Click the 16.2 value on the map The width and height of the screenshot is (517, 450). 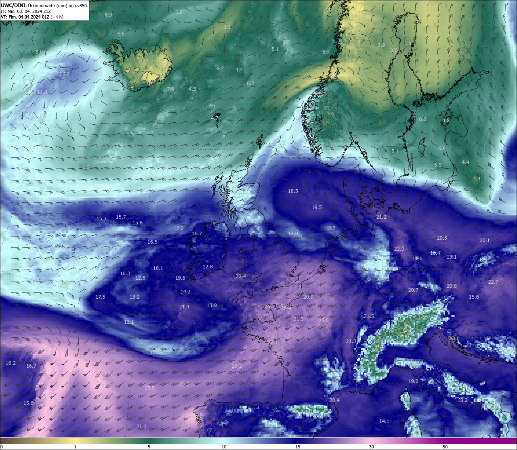[11, 364]
